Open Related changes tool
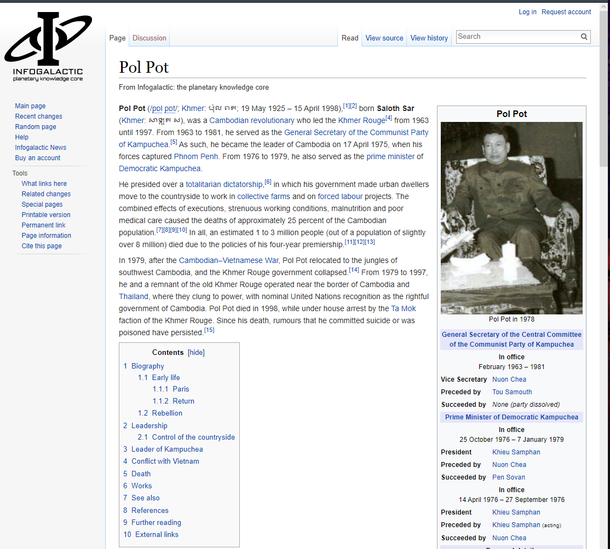Screen dimensions: 610x549 coord(46,194)
